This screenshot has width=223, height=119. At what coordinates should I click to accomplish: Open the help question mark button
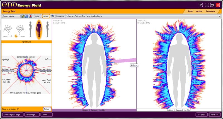point(201,5)
